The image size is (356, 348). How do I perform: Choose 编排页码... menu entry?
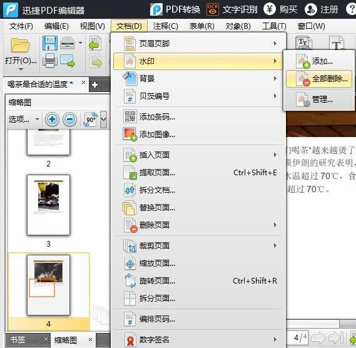coord(198,319)
